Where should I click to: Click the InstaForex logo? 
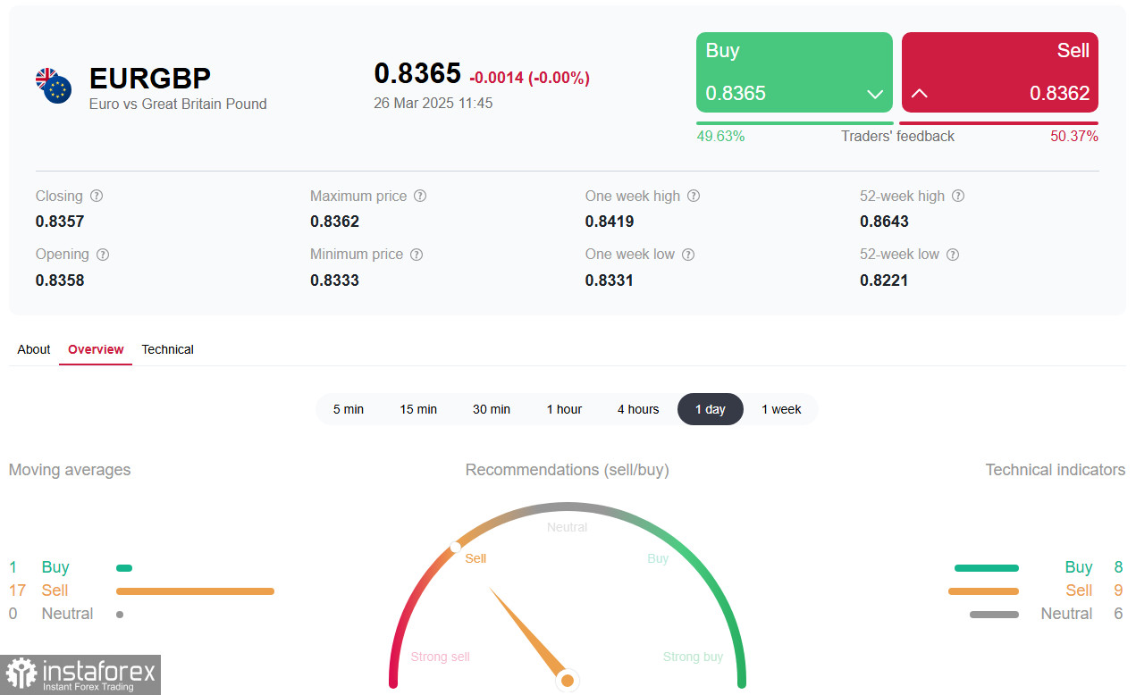pos(80,674)
